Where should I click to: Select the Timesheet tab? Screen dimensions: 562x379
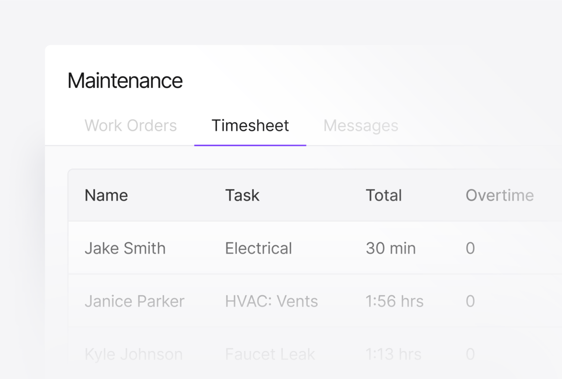pos(250,126)
